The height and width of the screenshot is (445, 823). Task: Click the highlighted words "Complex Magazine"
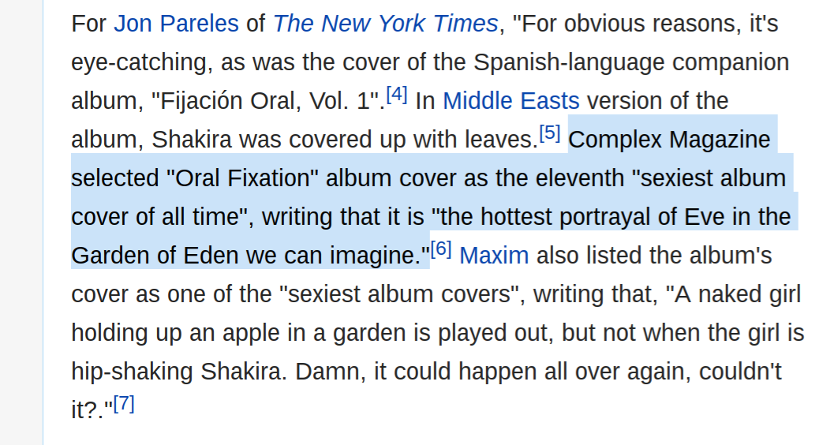(x=669, y=140)
